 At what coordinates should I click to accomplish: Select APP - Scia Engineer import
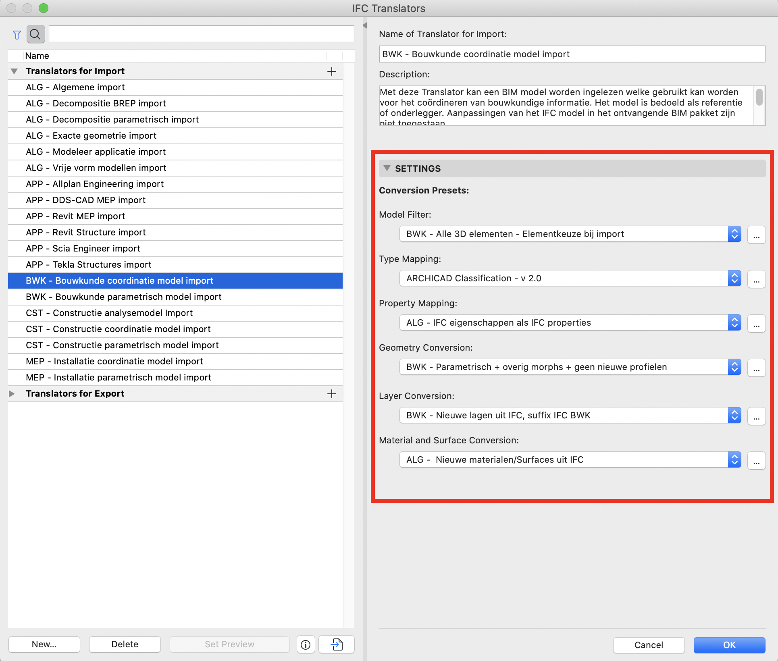pyautogui.click(x=175, y=249)
